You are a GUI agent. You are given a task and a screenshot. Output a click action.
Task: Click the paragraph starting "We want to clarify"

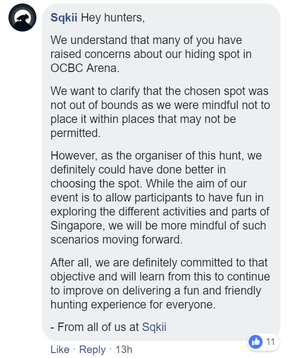click(159, 112)
